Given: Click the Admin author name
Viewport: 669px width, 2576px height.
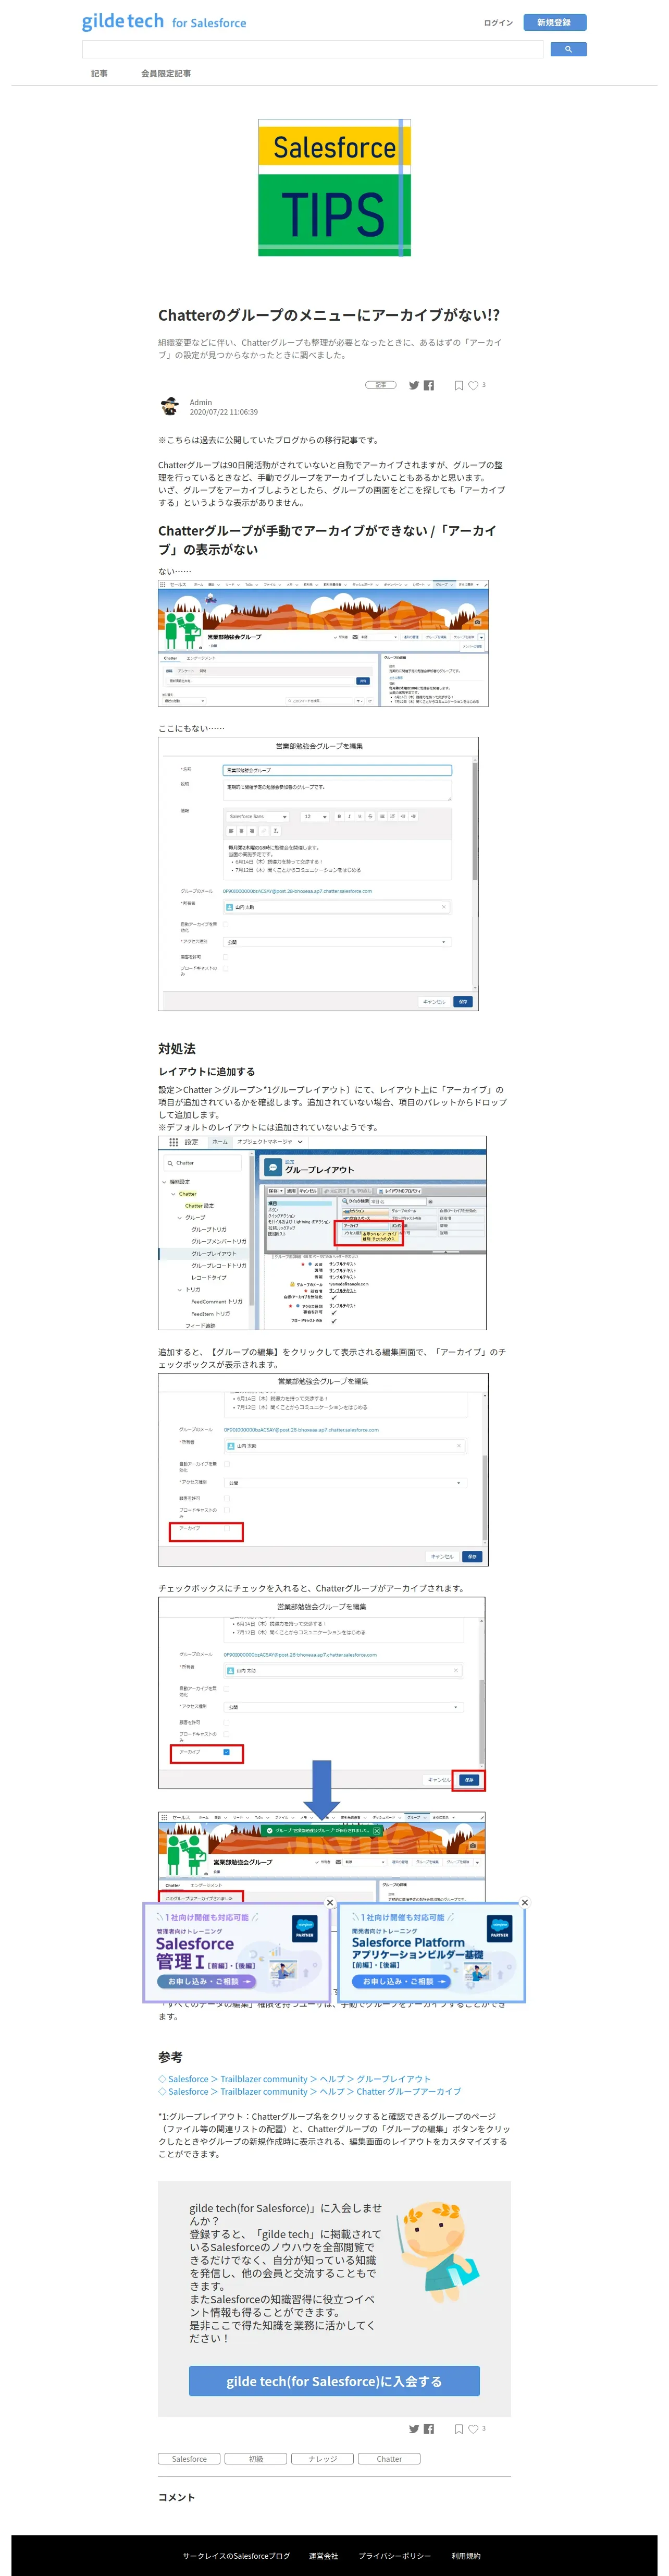Looking at the screenshot, I should point(201,402).
